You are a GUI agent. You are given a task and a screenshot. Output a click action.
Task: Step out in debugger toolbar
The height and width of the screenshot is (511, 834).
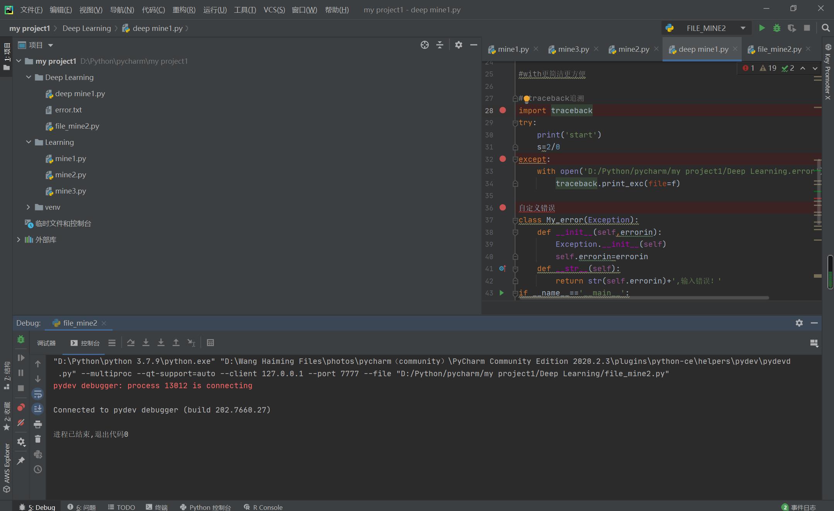tap(176, 343)
